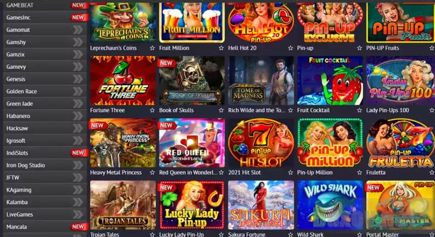Choose IndiSlots from provider list

45,153
